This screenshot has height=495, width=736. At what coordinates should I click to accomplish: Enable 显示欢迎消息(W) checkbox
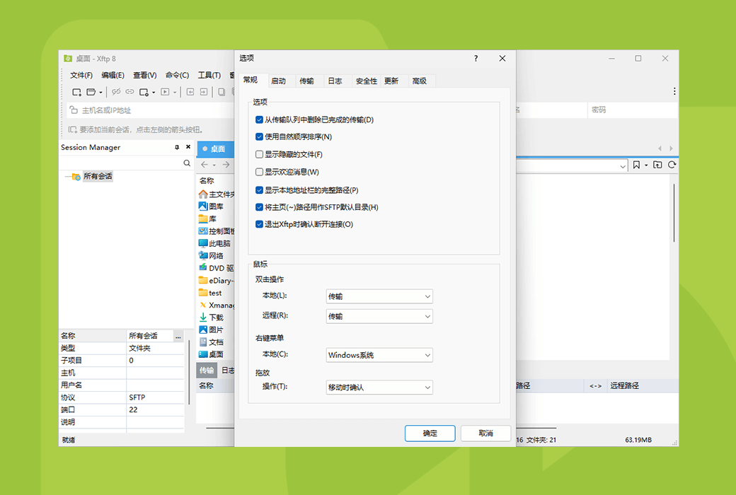tap(259, 172)
